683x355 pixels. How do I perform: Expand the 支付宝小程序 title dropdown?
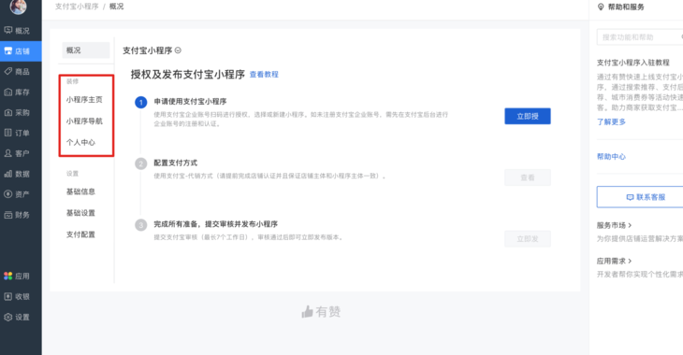[x=178, y=50]
